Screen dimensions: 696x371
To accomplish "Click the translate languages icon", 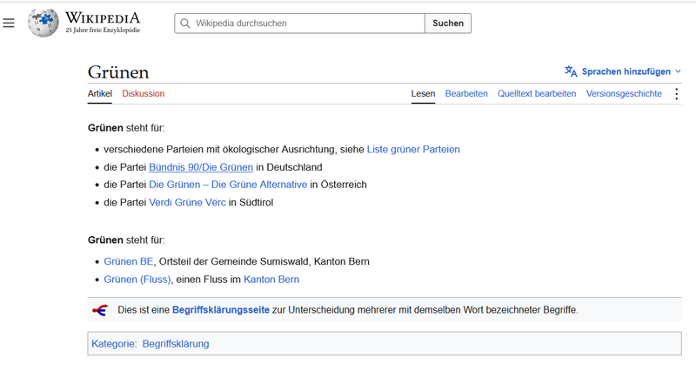I will (571, 71).
